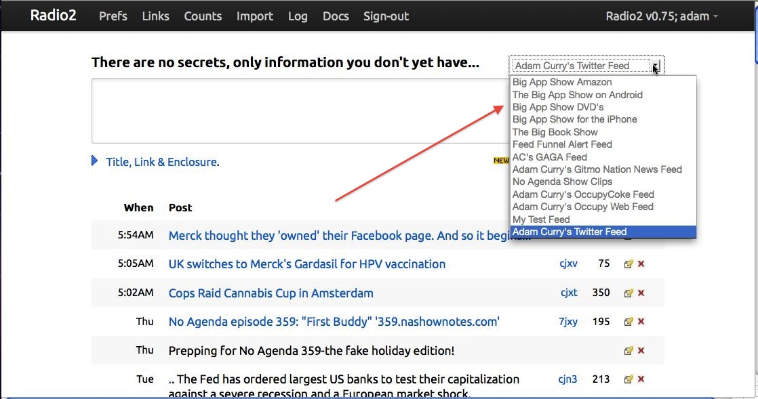Edit the Cops Raid Cannabis Cup post
758x399 pixels.
coord(629,293)
